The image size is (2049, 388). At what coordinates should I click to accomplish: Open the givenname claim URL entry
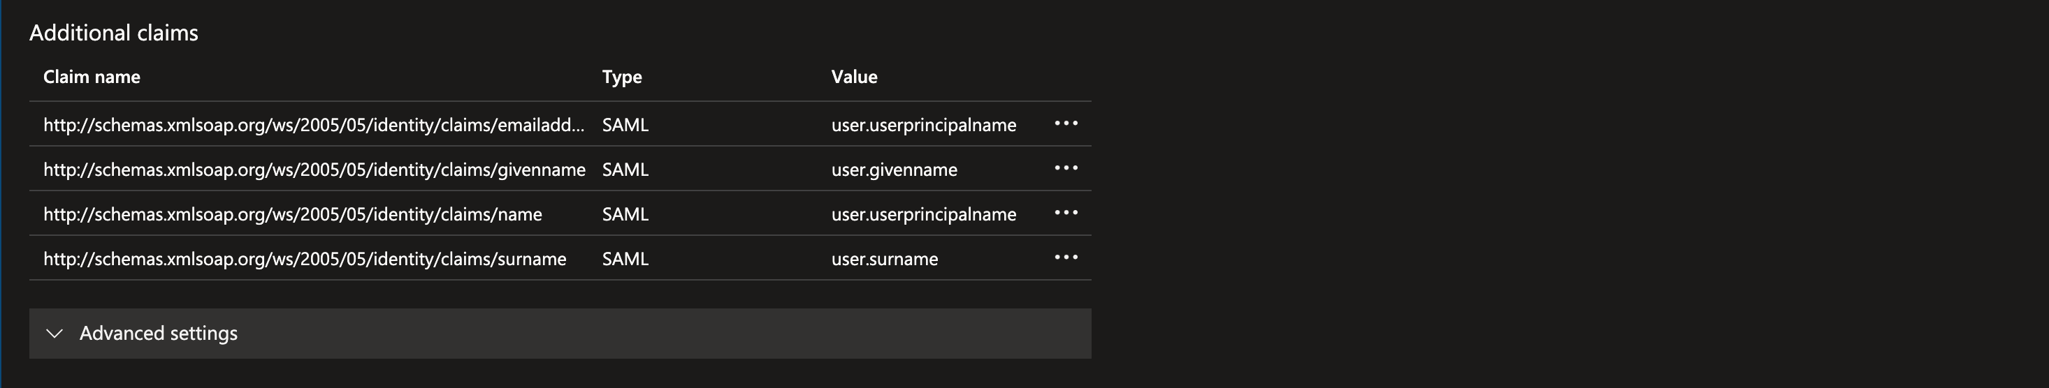pos(314,170)
